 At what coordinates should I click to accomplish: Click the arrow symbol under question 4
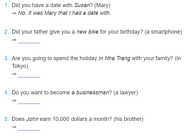[14, 101]
